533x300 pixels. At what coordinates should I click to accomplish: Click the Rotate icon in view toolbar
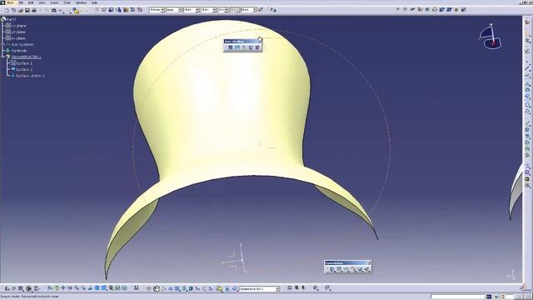70,288
